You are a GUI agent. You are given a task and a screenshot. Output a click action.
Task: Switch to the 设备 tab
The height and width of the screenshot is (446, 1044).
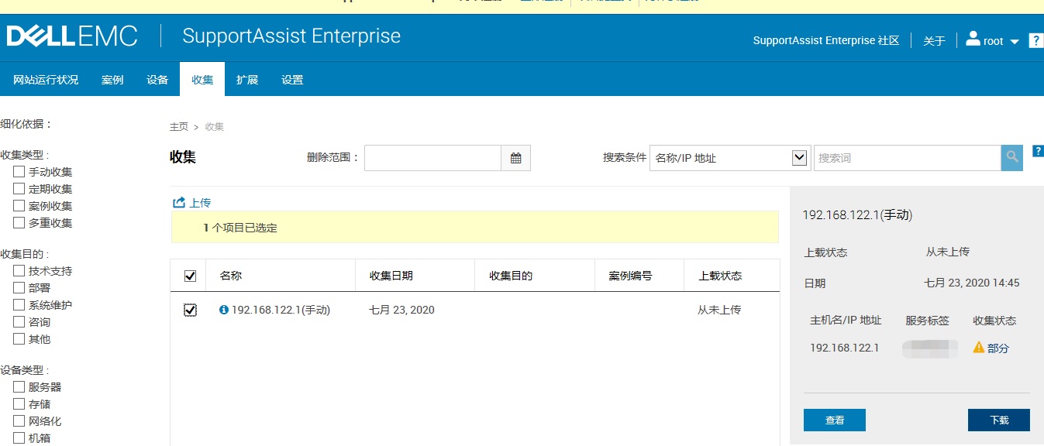coord(157,79)
